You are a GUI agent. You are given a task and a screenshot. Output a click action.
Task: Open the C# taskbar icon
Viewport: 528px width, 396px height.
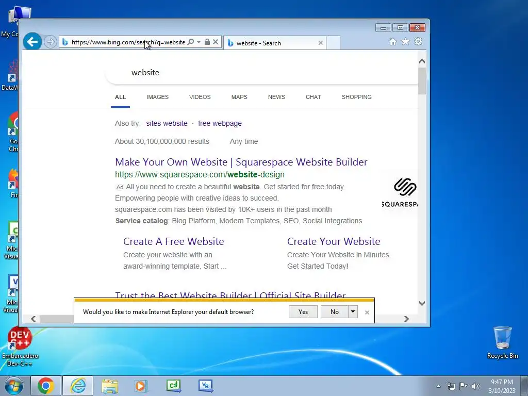174,386
